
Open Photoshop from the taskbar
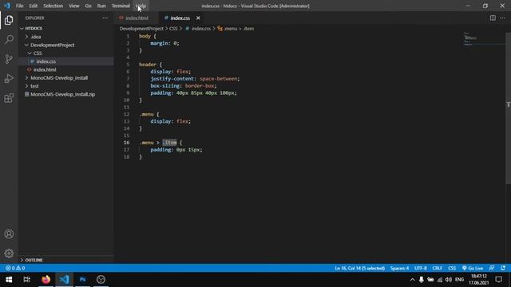coord(82,280)
